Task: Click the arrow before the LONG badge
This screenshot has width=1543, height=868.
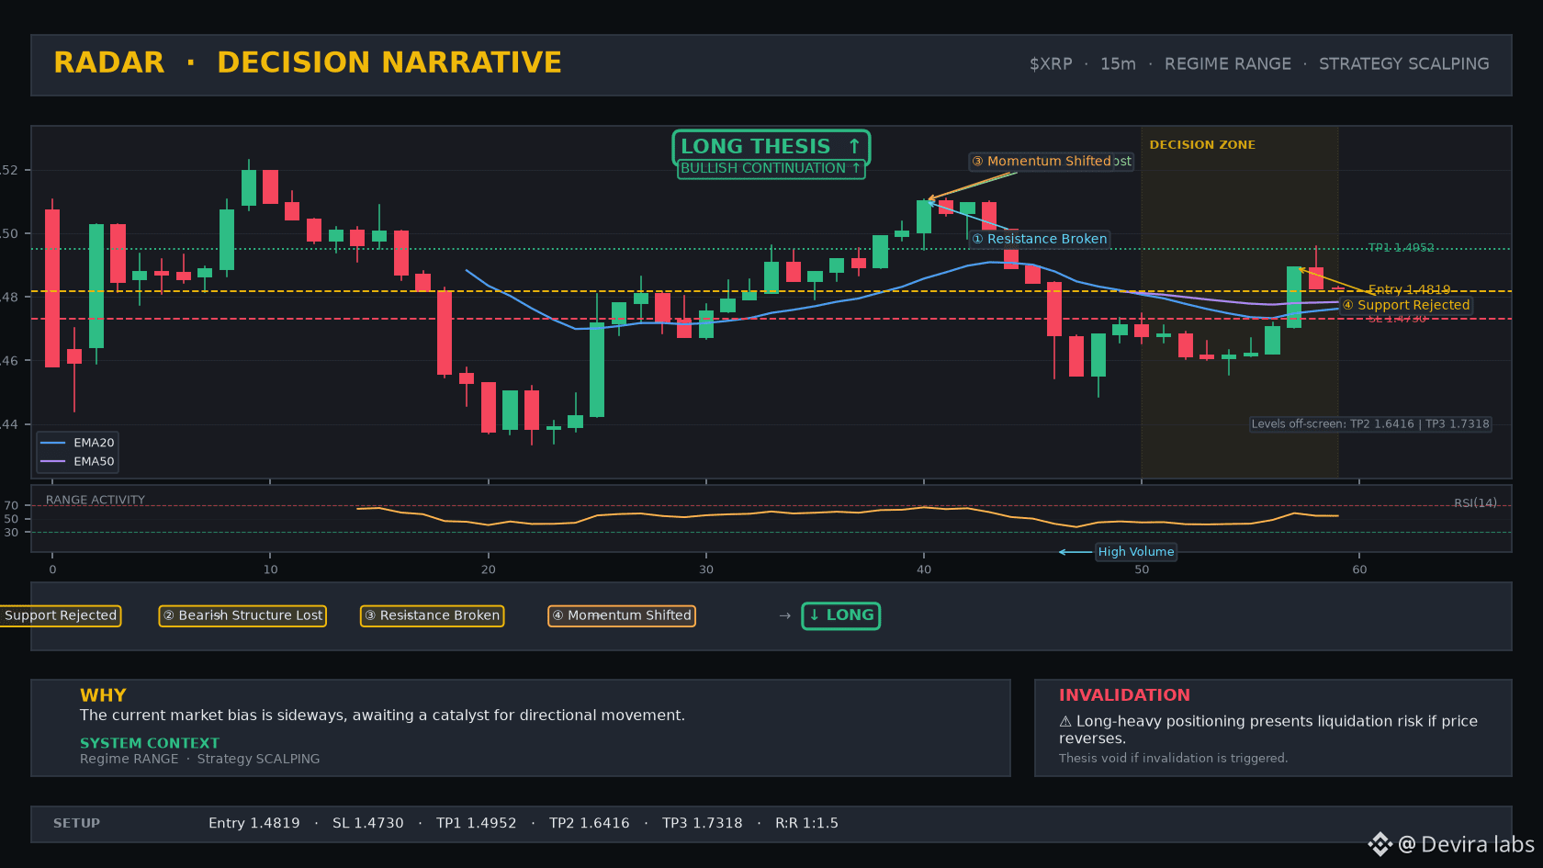Action: tap(784, 615)
